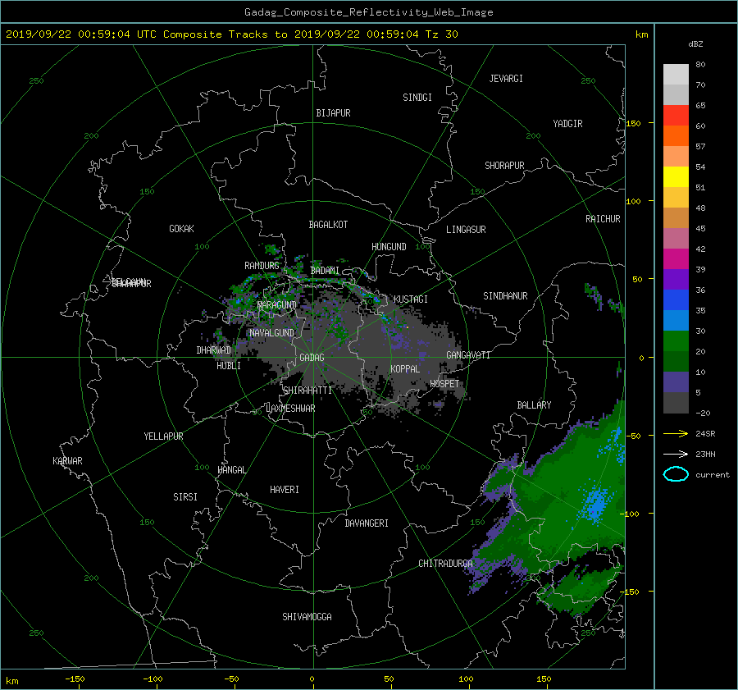The width and height of the screenshot is (738, 690).
Task: Click the LAXMESHWAR city label
Action: coord(290,409)
